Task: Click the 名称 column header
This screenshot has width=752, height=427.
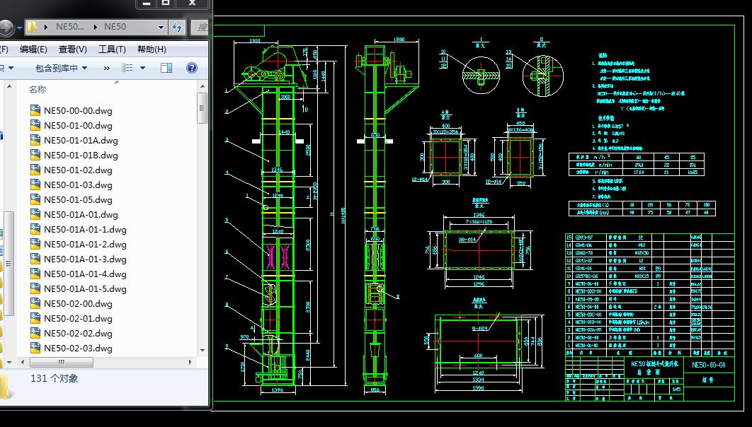Action: point(38,90)
